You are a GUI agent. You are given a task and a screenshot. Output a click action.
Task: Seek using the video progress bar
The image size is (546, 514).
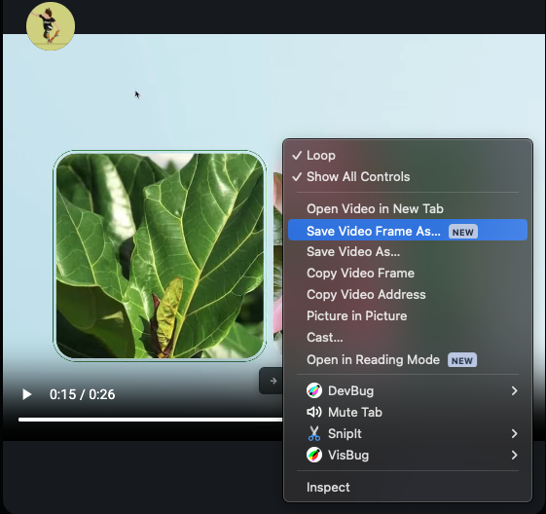pos(151,420)
